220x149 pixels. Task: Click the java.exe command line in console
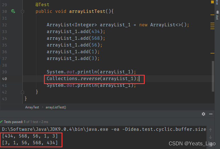pyautogui.click(x=104, y=129)
